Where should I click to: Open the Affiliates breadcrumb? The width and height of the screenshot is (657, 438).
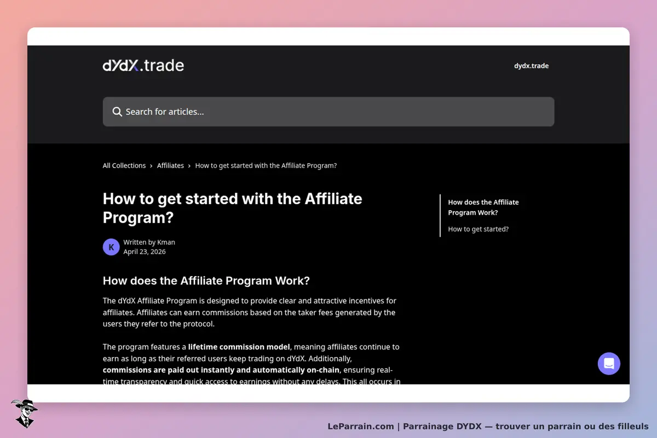(x=170, y=165)
